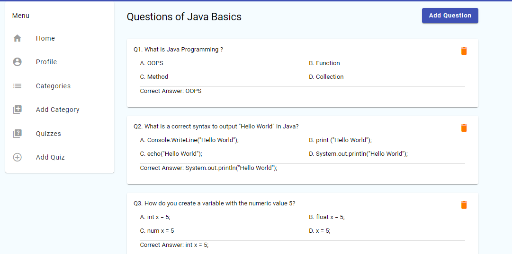This screenshot has height=254, width=512.
Task: Go to the Profile menu item
Action: pos(60,62)
